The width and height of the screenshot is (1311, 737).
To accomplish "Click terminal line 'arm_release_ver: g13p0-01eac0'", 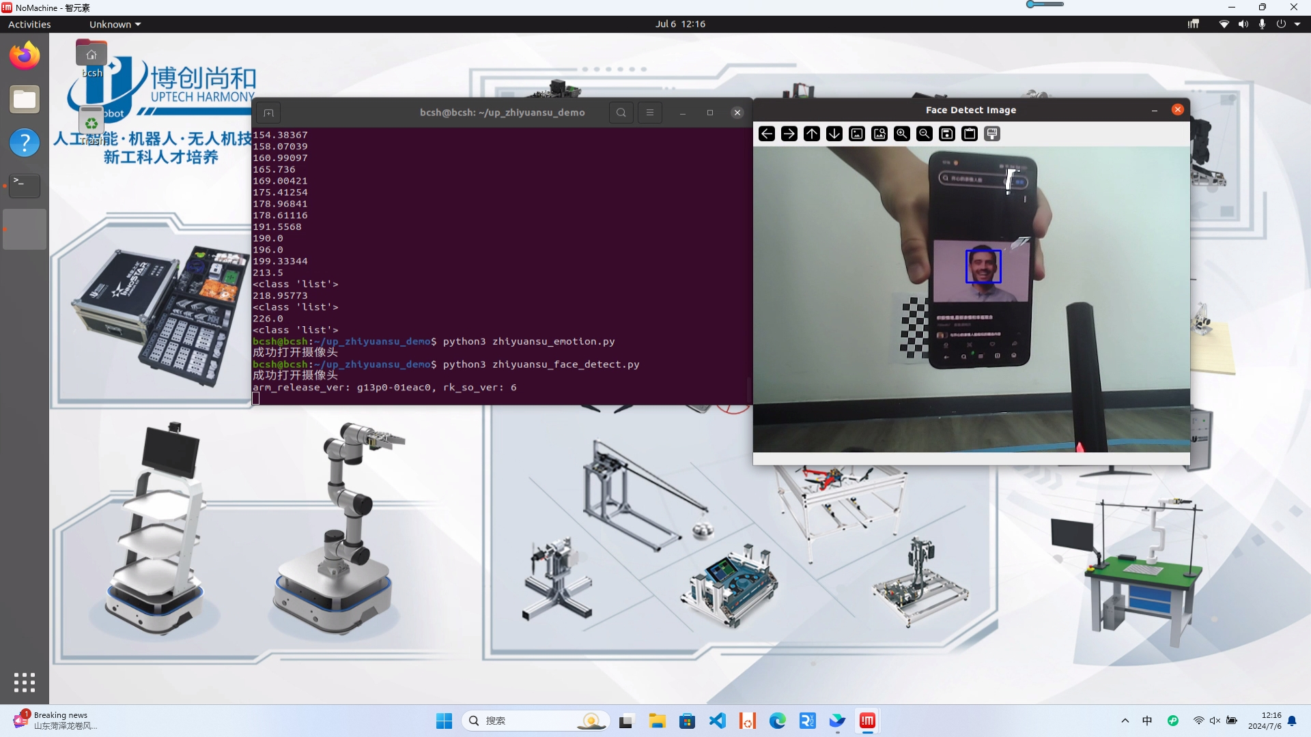I will [342, 388].
